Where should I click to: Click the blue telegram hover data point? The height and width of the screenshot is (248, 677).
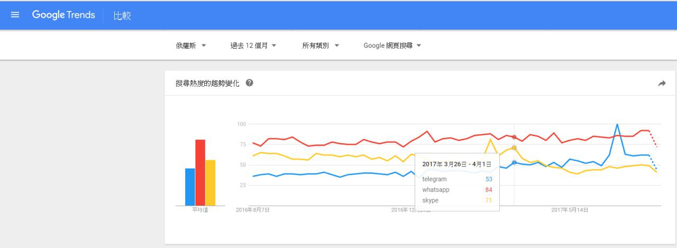(x=514, y=162)
